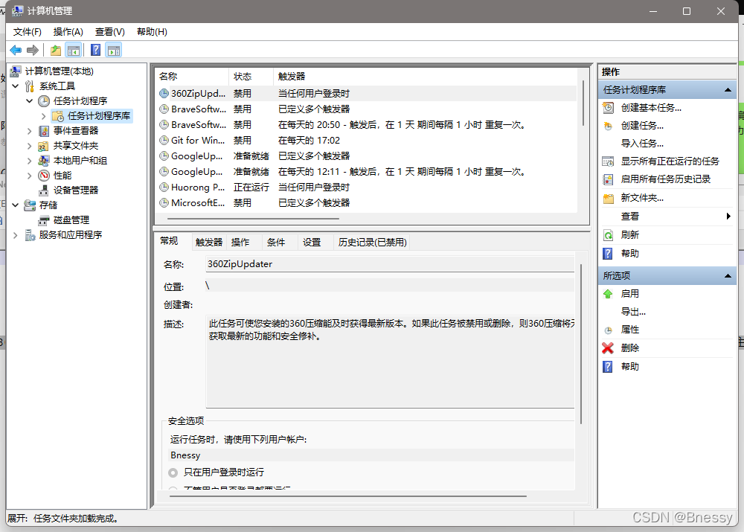Open the 帮助(H) menu

click(152, 32)
